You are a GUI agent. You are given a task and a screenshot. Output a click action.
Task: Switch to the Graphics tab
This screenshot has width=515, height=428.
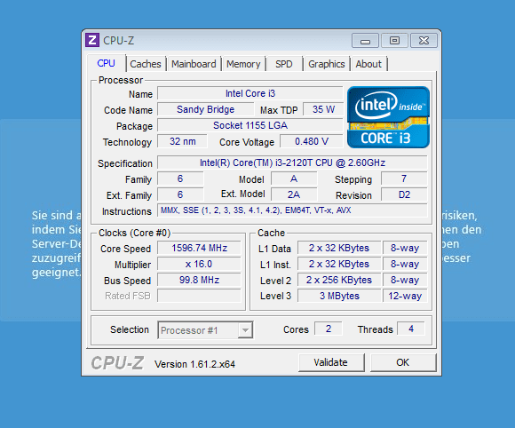click(327, 64)
